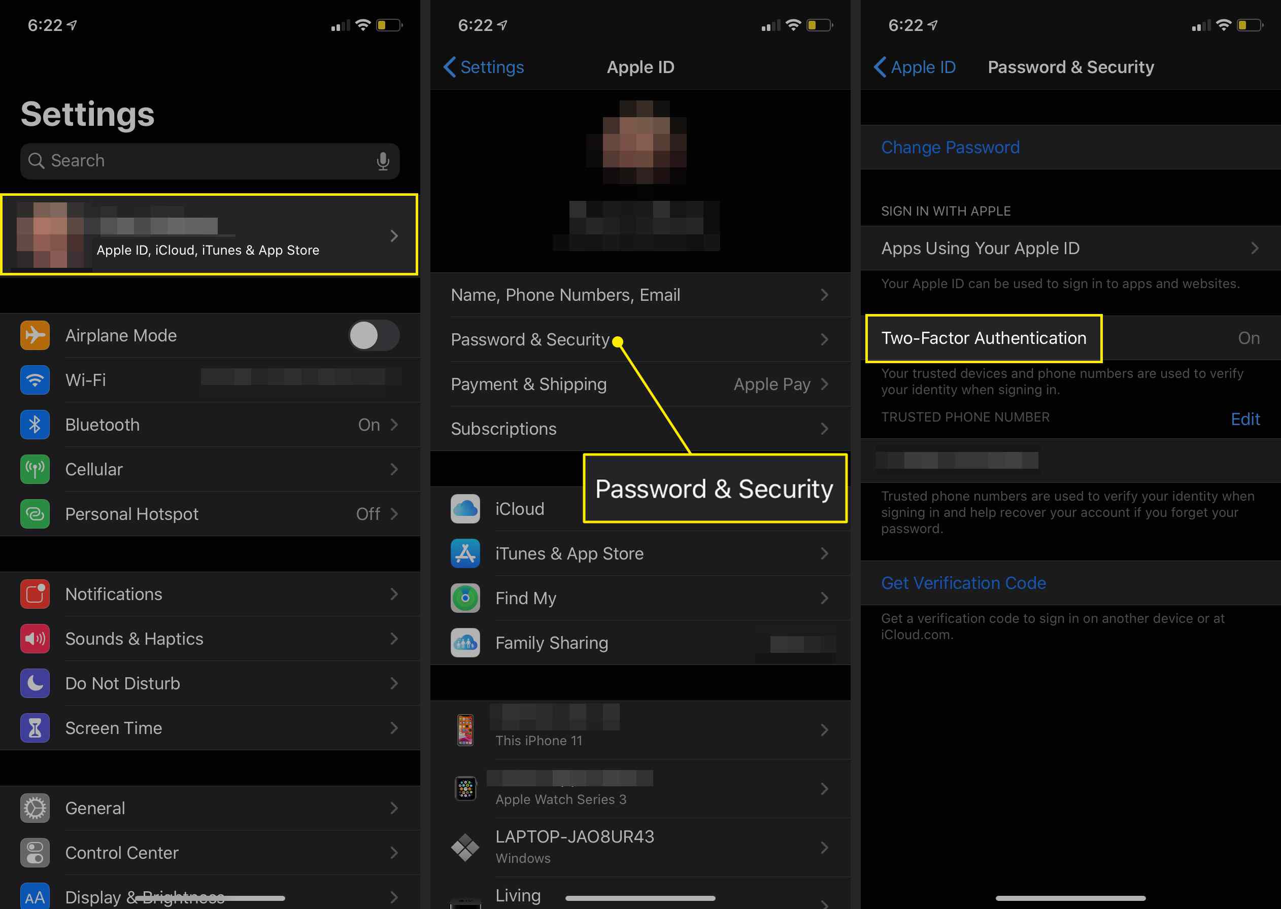Screen dimensions: 1281x909
Task: Open Do Not Disturb row
Action: click(x=210, y=683)
